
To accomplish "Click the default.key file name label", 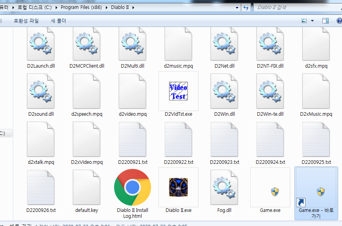I will (x=87, y=210).
